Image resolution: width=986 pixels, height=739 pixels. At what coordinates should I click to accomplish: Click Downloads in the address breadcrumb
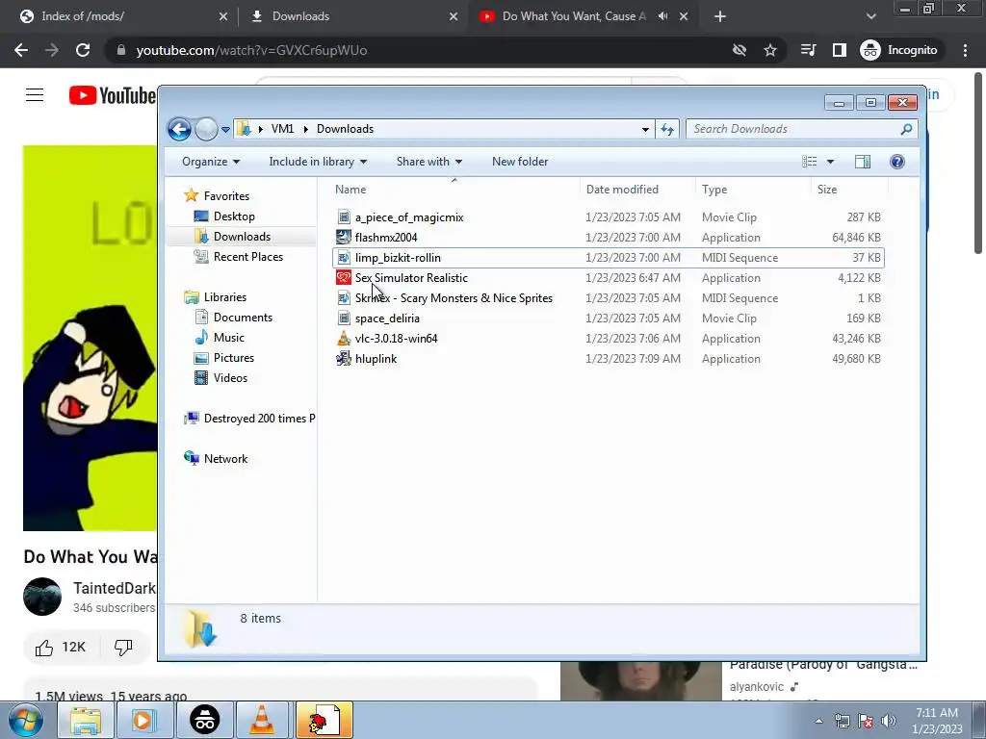[345, 129]
